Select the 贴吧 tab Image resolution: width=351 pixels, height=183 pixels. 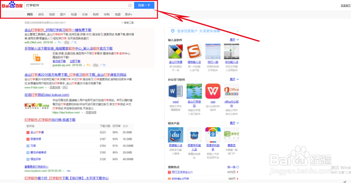[95, 14]
